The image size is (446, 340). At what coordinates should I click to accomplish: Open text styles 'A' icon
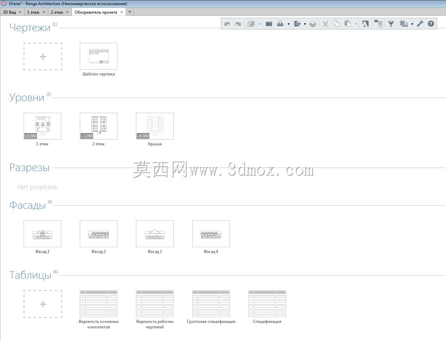(366, 24)
